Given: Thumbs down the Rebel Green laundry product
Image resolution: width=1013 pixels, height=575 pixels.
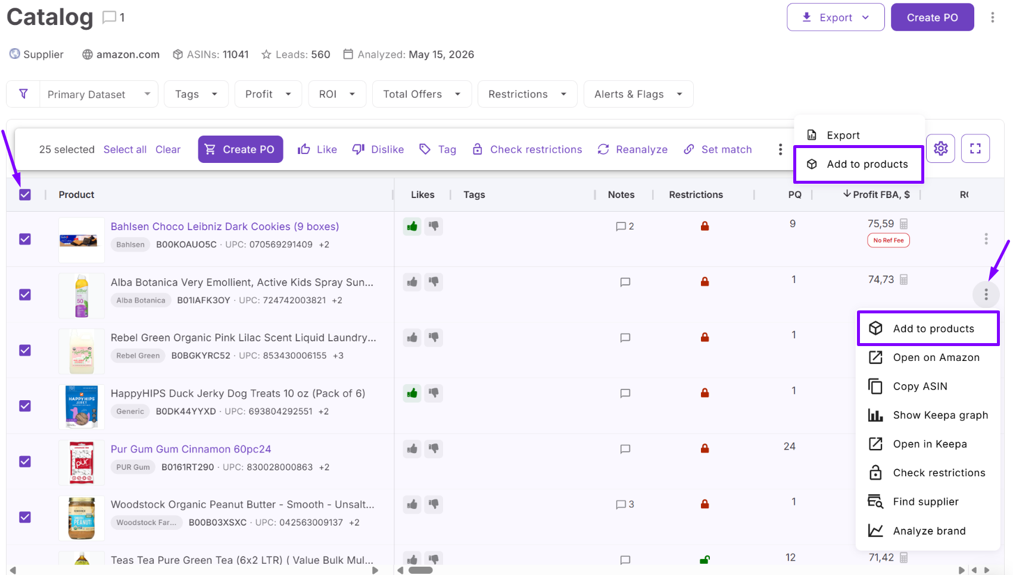Looking at the screenshot, I should [x=434, y=338].
